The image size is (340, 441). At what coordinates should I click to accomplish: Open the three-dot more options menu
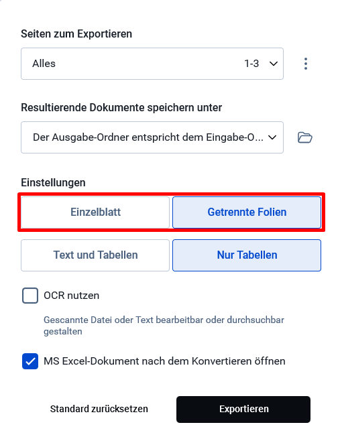pos(306,64)
